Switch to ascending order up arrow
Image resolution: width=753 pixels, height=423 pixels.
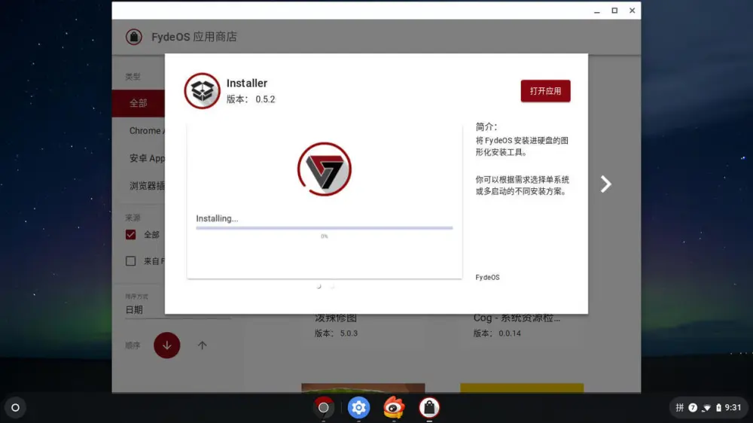pos(202,345)
